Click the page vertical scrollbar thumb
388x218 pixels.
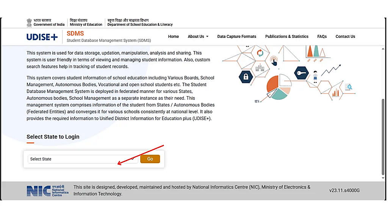(383, 137)
